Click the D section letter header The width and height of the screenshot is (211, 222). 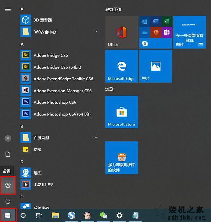click(x=22, y=162)
